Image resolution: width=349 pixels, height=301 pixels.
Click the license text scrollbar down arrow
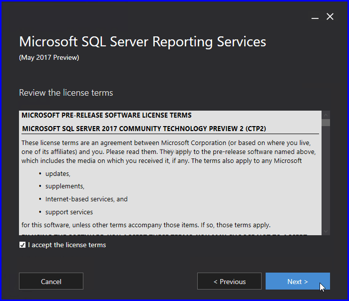coord(326,231)
